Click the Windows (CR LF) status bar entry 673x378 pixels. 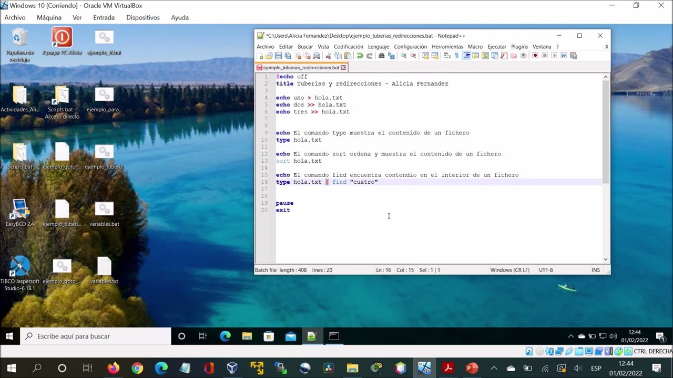[x=510, y=270]
